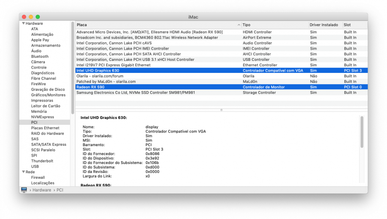
Task: Select the Broadcom BCM4360 Wireless Adapter row
Action: coord(221,38)
